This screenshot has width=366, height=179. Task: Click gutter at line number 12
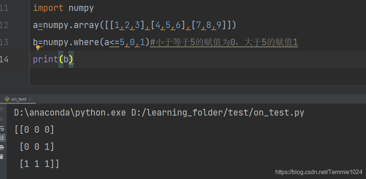coord(4,25)
